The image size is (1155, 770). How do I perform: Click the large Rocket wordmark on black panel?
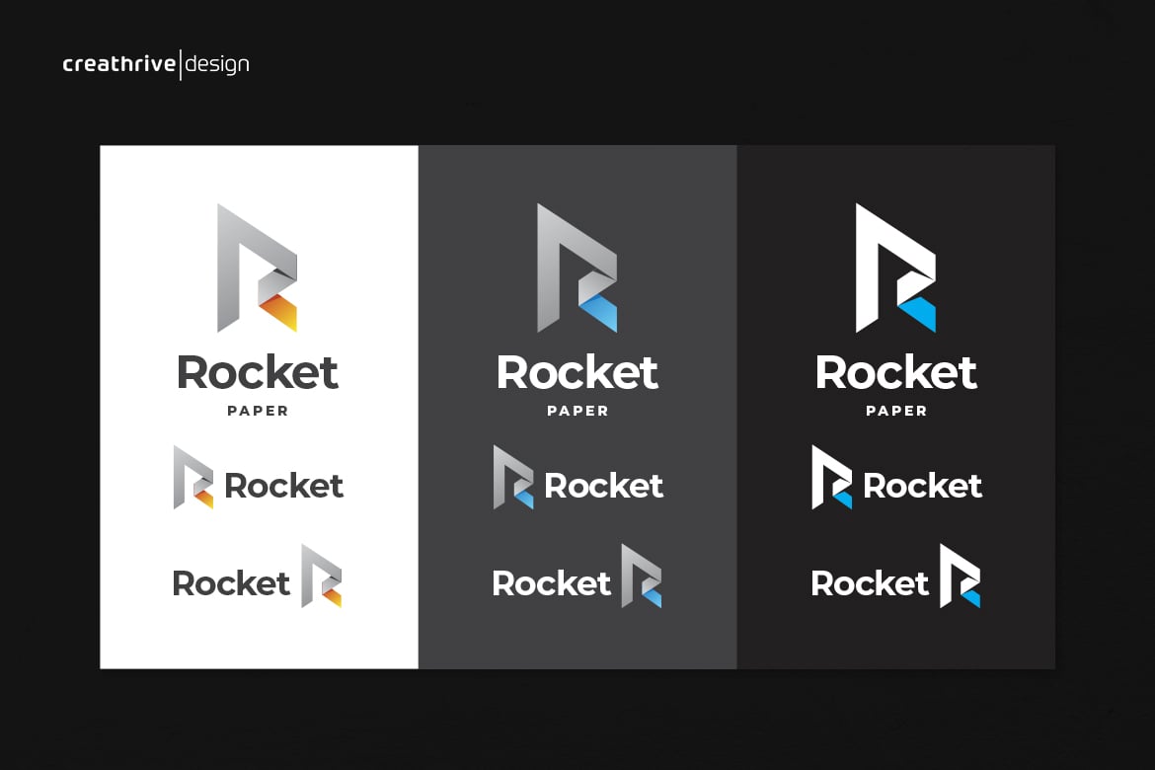896,372
